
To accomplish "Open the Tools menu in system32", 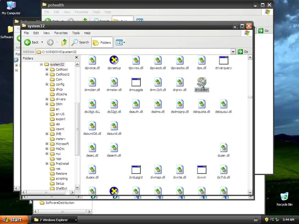I will tap(76, 33).
